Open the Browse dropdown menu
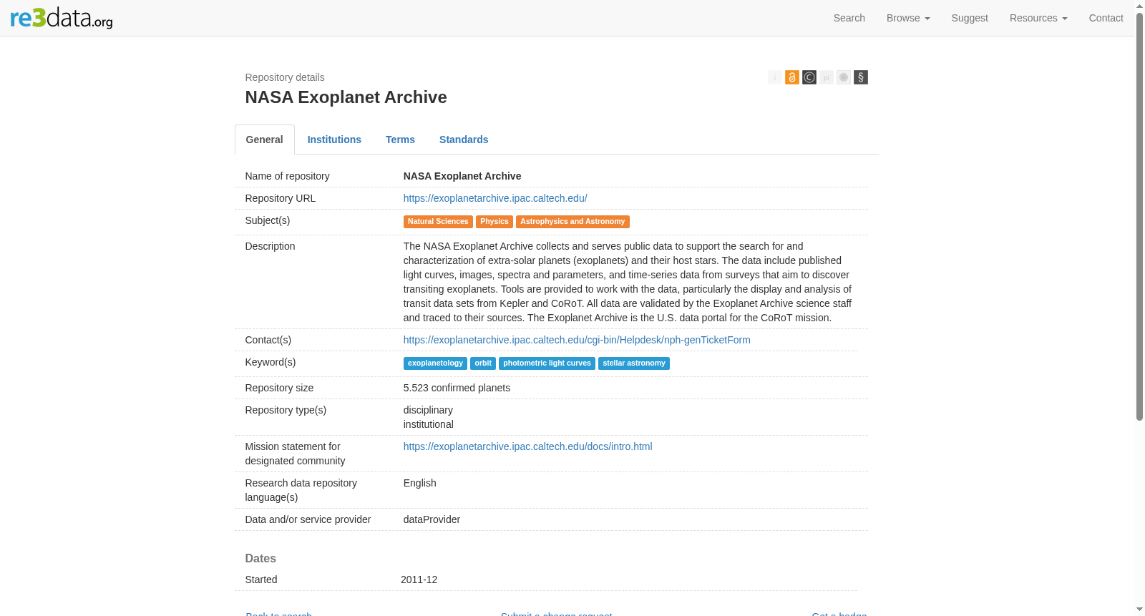The width and height of the screenshot is (1145, 616). [908, 18]
